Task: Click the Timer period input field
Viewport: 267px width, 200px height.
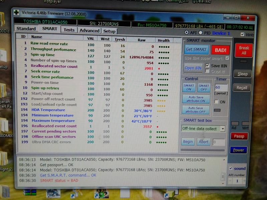Action: 221,87
